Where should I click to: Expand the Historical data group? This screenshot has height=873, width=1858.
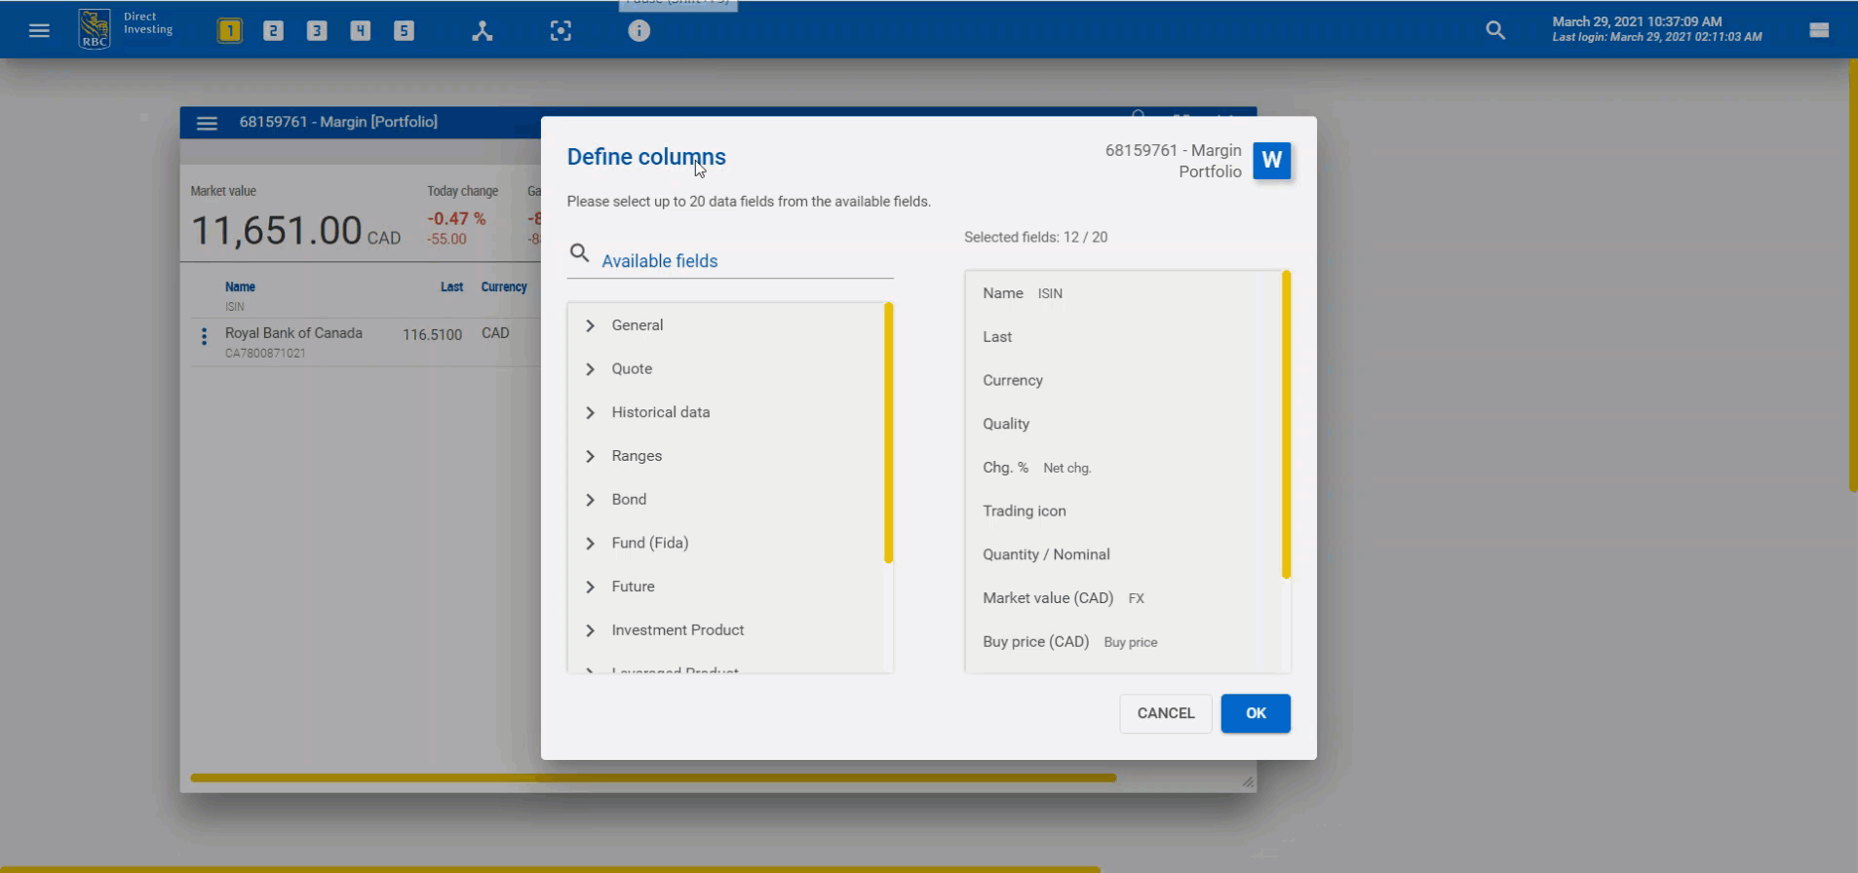click(726, 412)
